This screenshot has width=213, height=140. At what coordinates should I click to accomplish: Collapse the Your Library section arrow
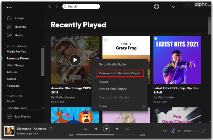[43, 46]
